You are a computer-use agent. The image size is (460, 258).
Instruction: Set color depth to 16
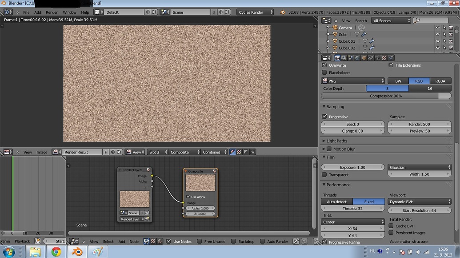pos(430,89)
